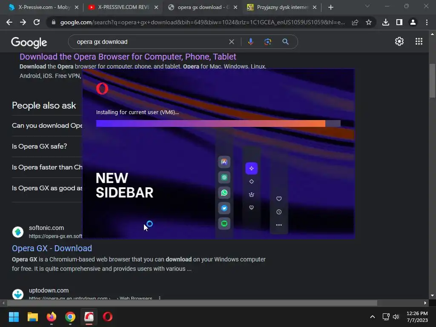Expand 'Is Opera GX safe?' question
The image size is (436, 327).
click(47, 146)
